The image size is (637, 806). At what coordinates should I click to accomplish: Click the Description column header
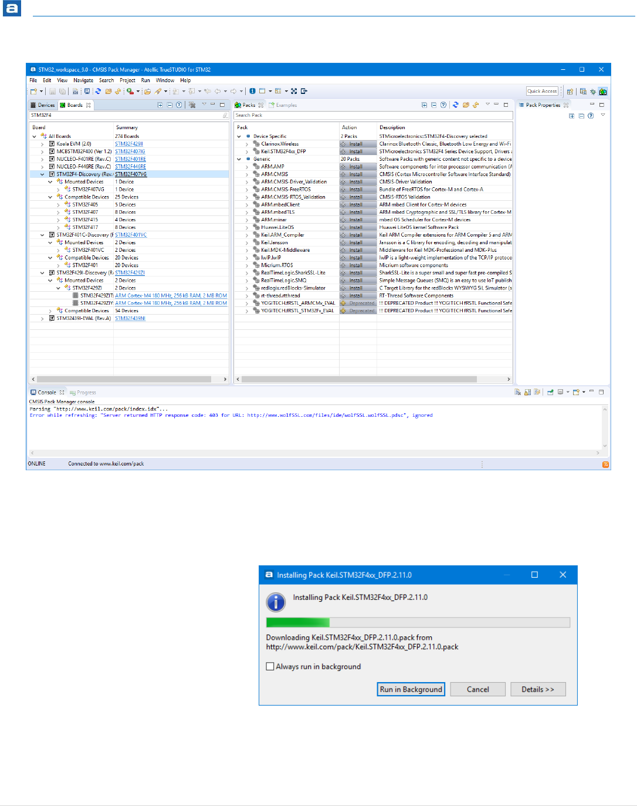pos(445,127)
